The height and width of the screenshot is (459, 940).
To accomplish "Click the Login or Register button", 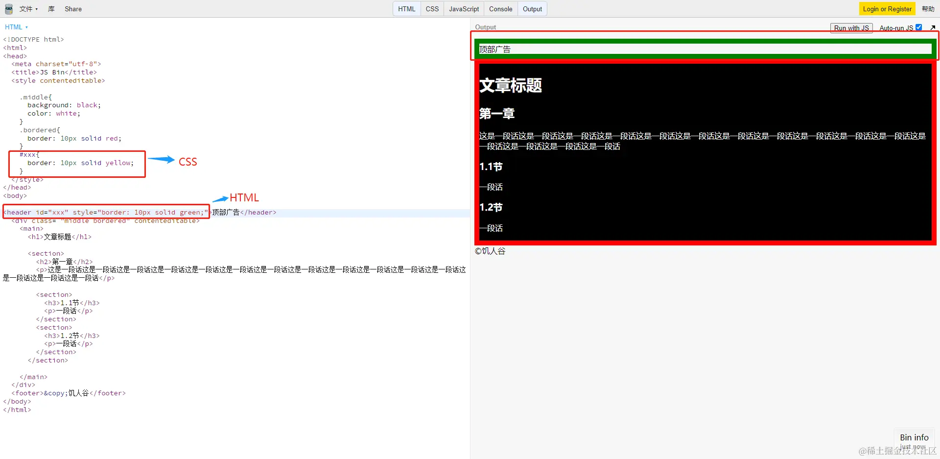I will tap(887, 9).
